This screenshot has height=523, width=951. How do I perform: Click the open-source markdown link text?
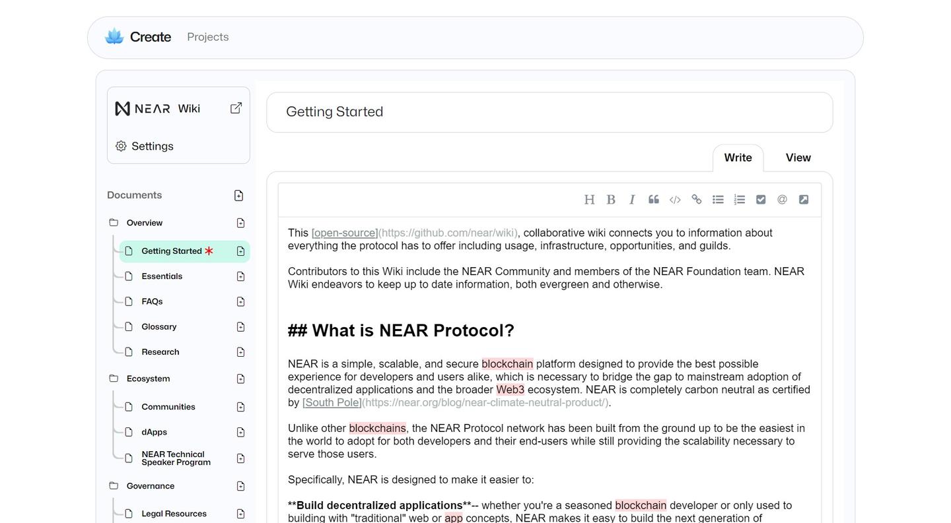click(345, 233)
